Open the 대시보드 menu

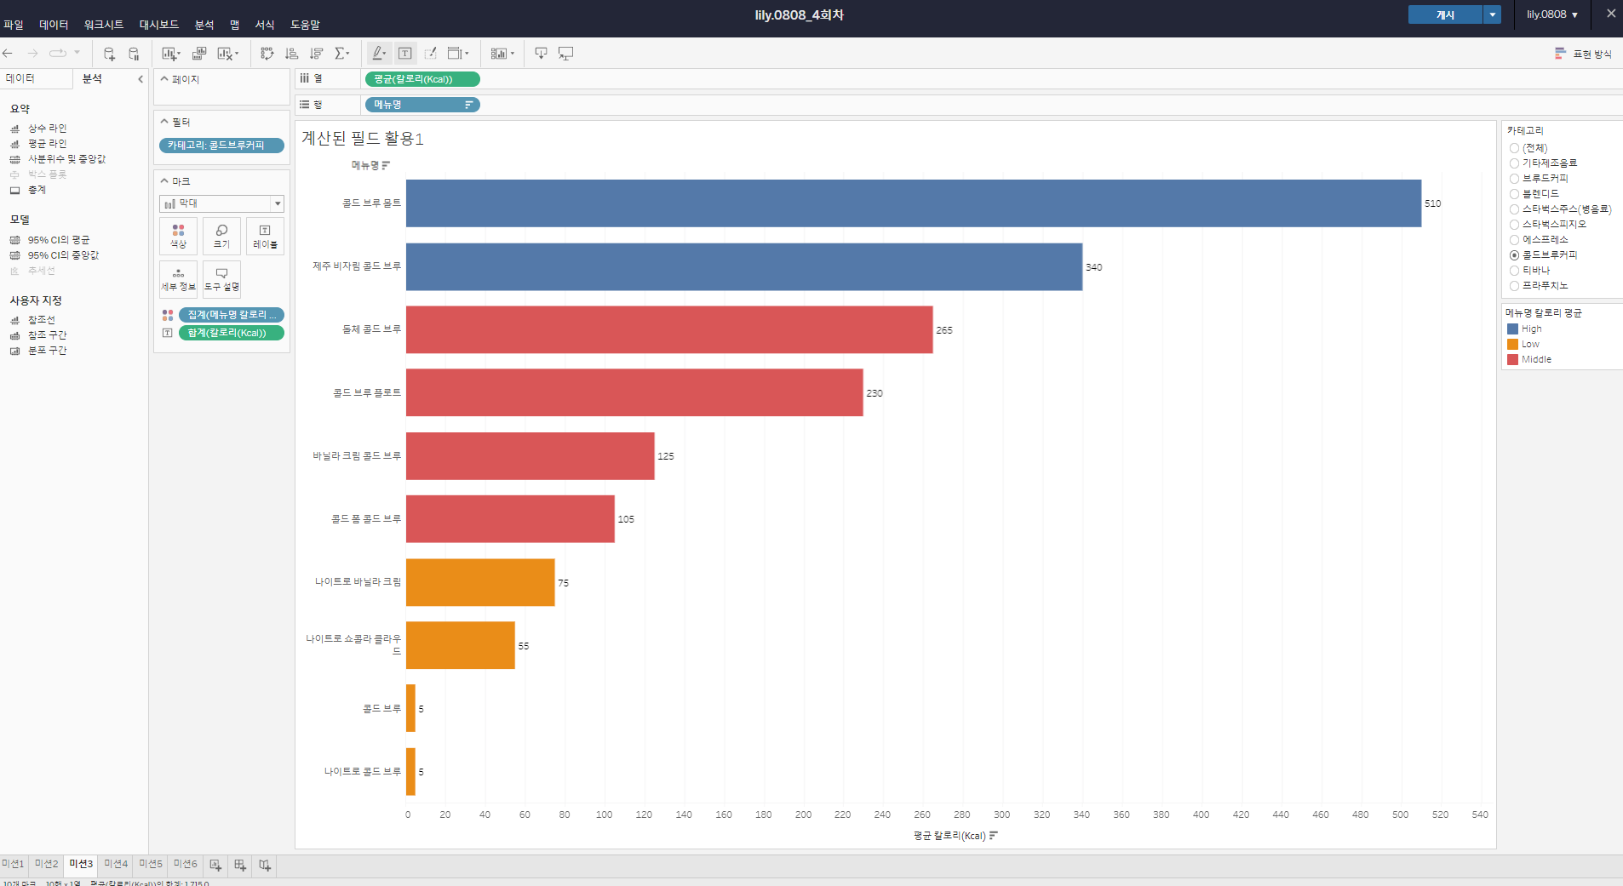pyautogui.click(x=159, y=25)
